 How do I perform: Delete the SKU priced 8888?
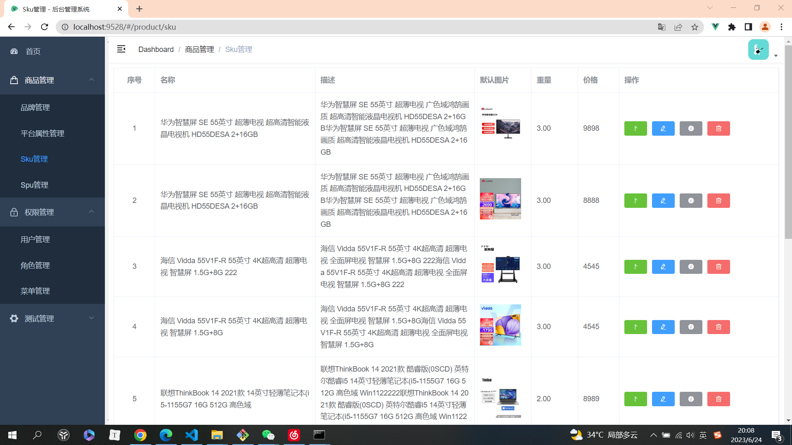click(718, 200)
